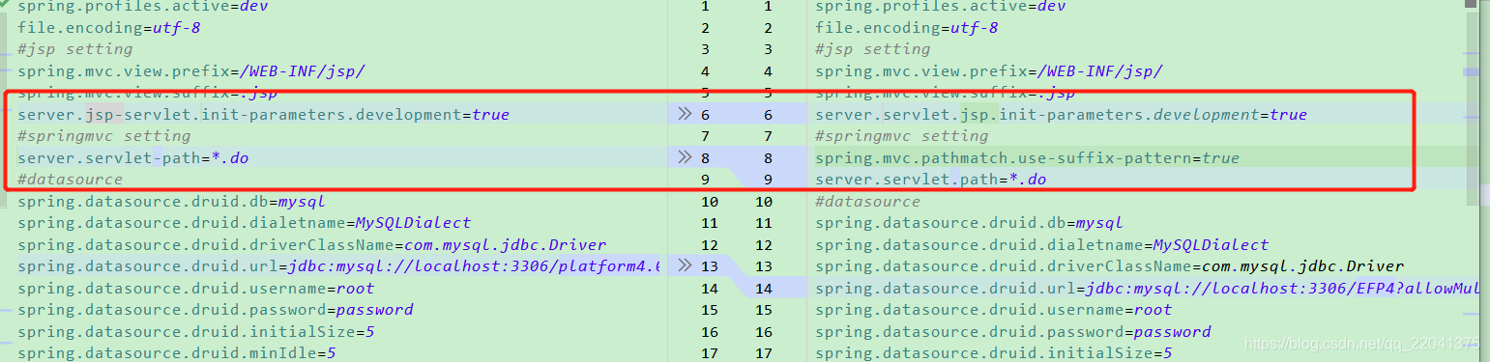Select right pane line server.servlet.jsp.init-parameters.development=true

click(x=1061, y=115)
